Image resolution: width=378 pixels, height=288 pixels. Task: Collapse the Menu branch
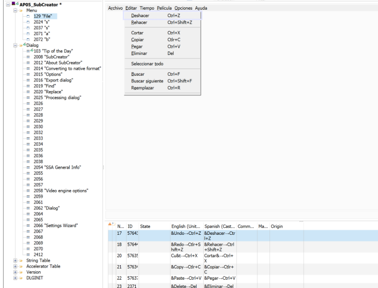coord(15,10)
